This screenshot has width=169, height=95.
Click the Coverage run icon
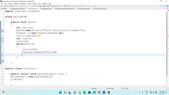coord(44,6)
